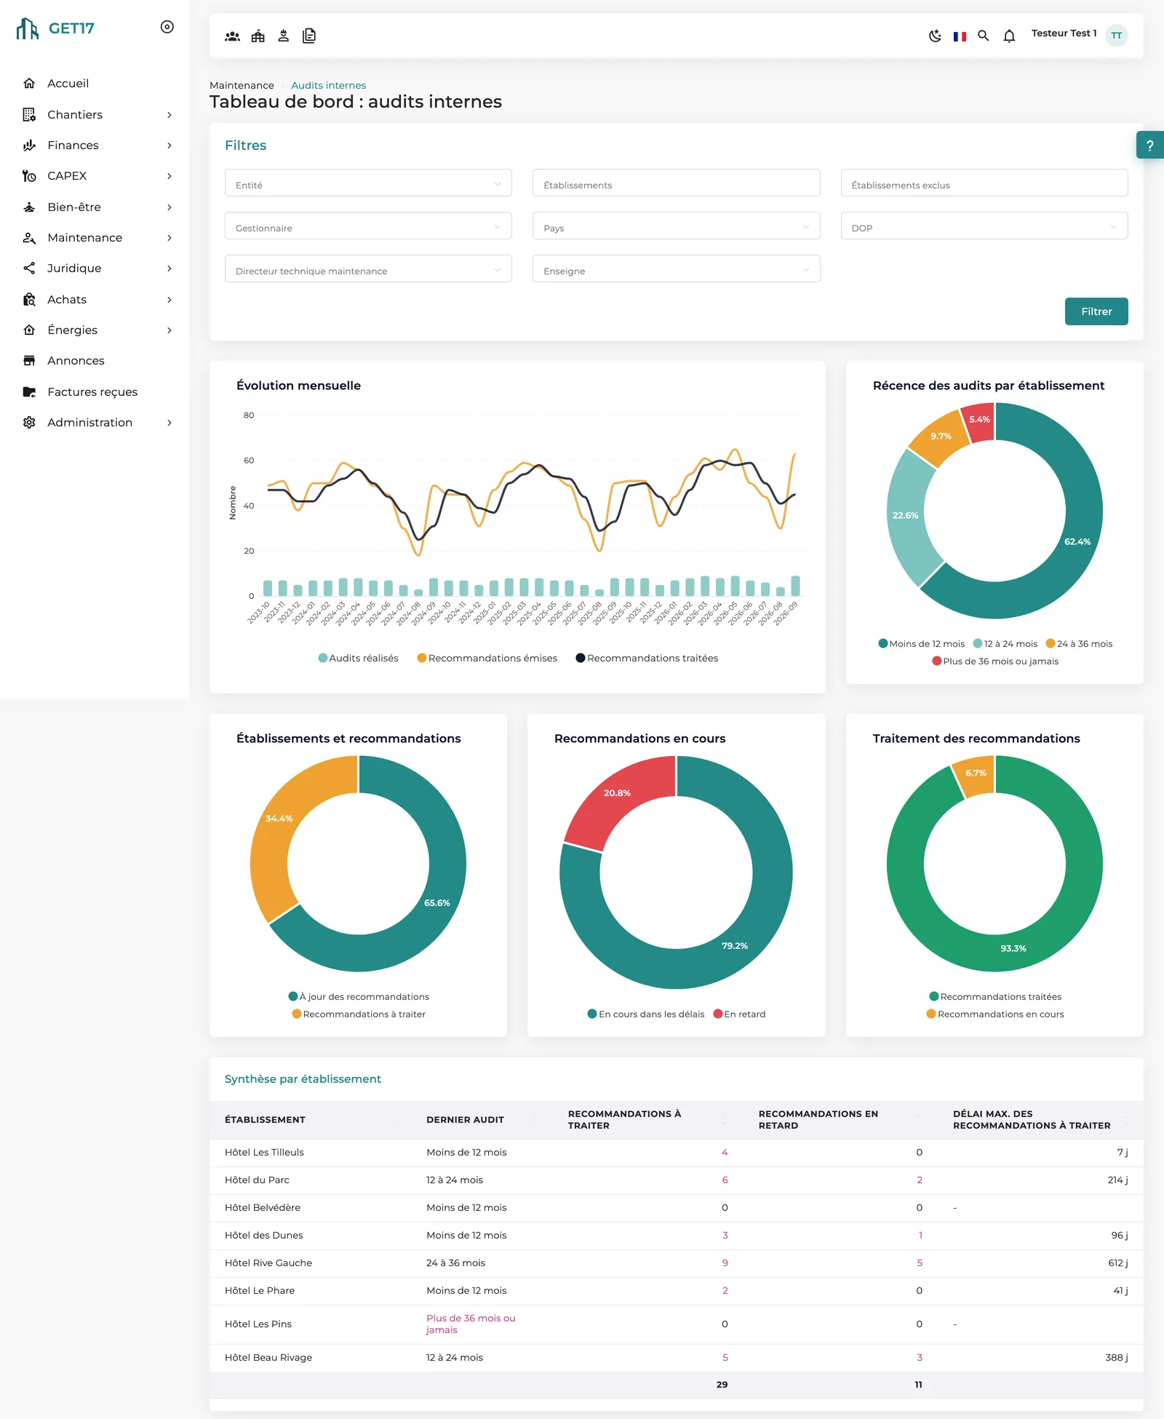Click the help question mark tab

point(1149,145)
